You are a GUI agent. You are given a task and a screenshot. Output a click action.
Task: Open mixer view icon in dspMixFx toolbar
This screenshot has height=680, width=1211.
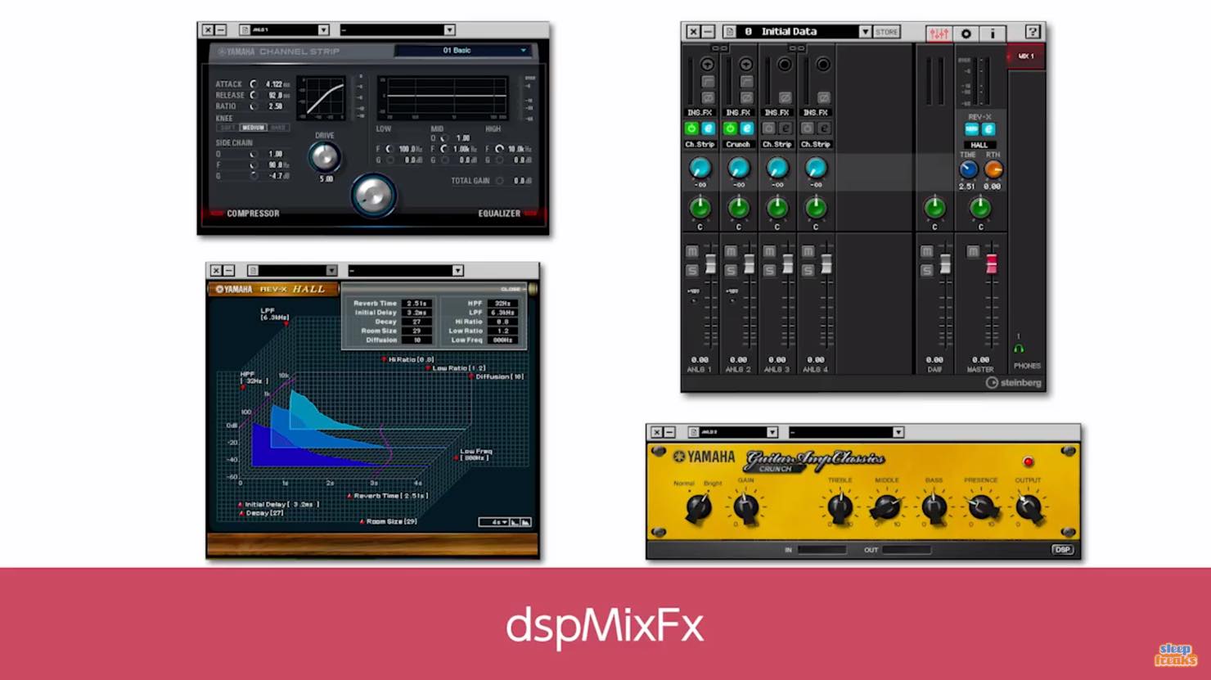tap(939, 33)
